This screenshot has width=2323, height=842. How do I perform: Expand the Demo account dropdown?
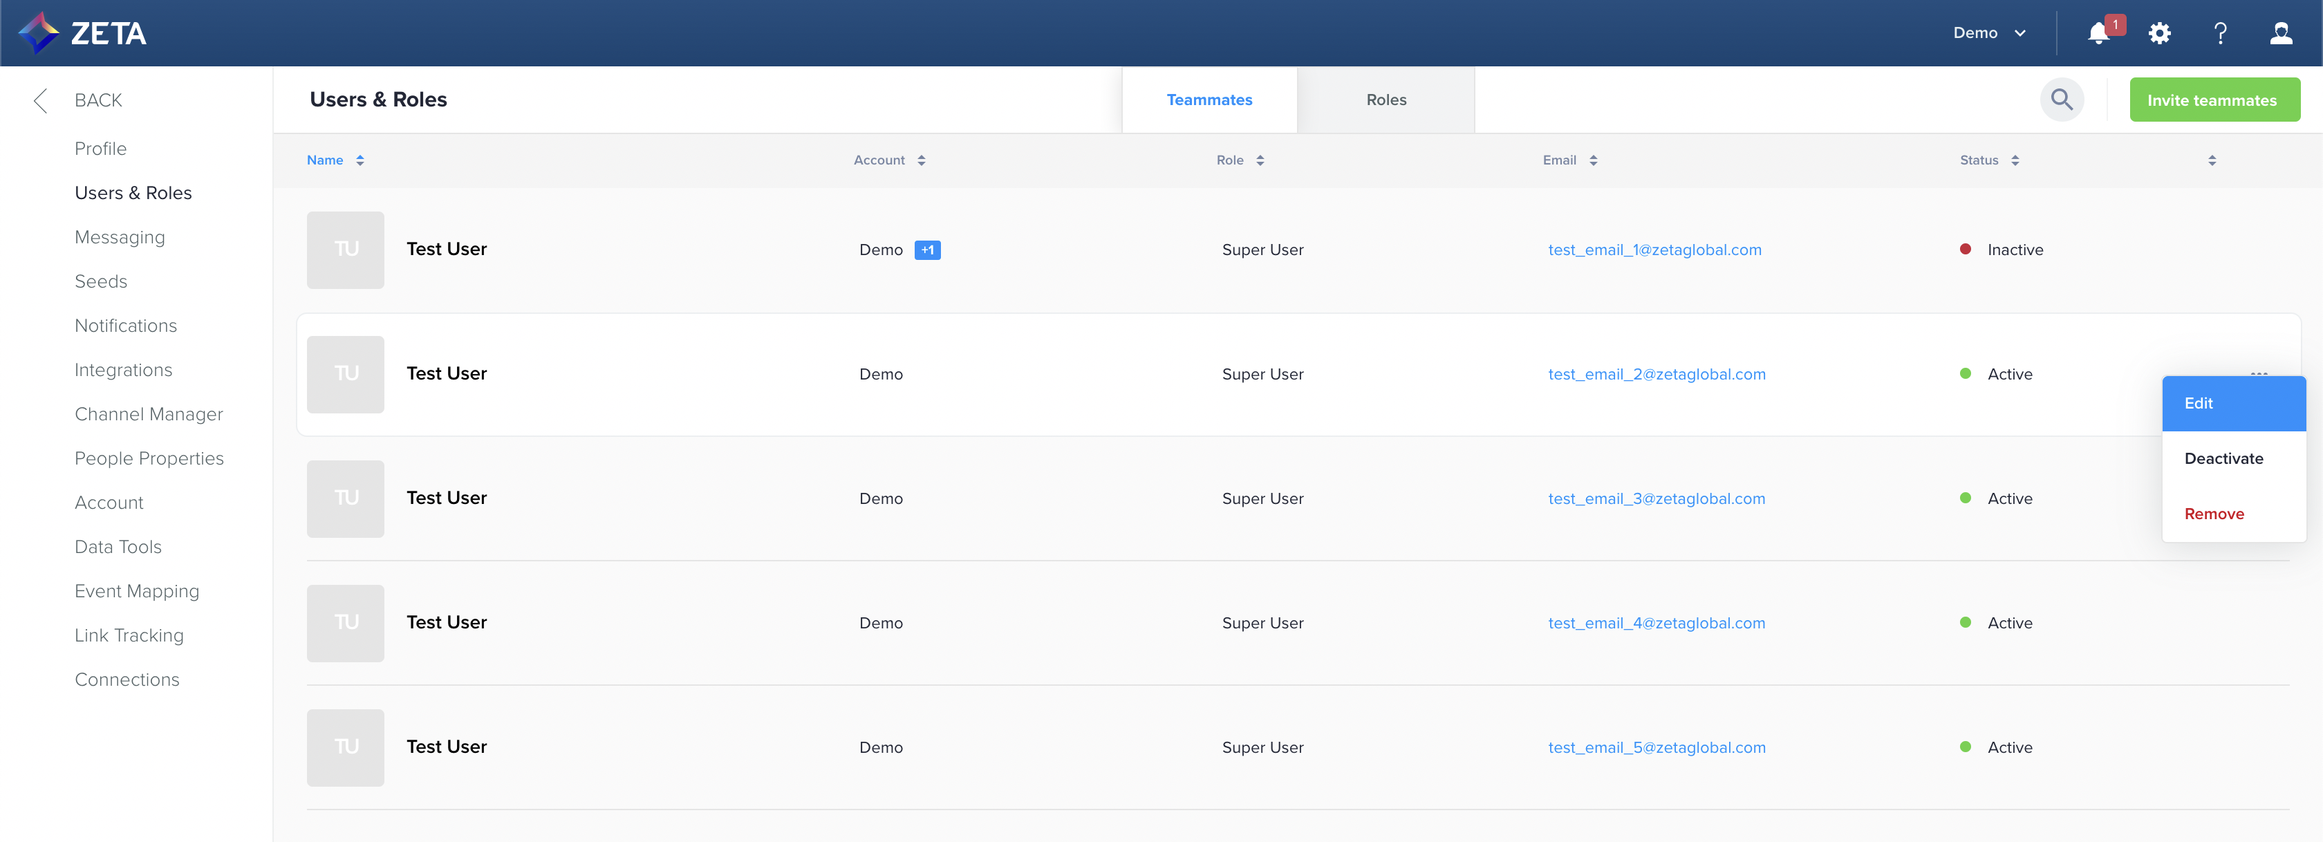click(x=1989, y=33)
